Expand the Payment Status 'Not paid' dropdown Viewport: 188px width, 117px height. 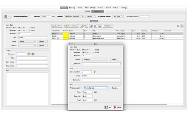coord(118,17)
